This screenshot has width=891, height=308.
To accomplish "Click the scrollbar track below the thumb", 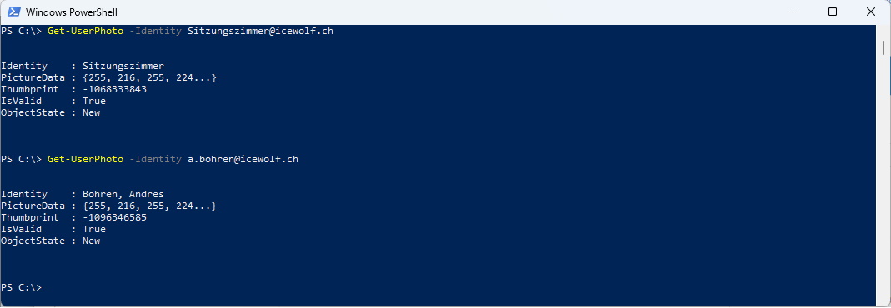I will 883,181.
